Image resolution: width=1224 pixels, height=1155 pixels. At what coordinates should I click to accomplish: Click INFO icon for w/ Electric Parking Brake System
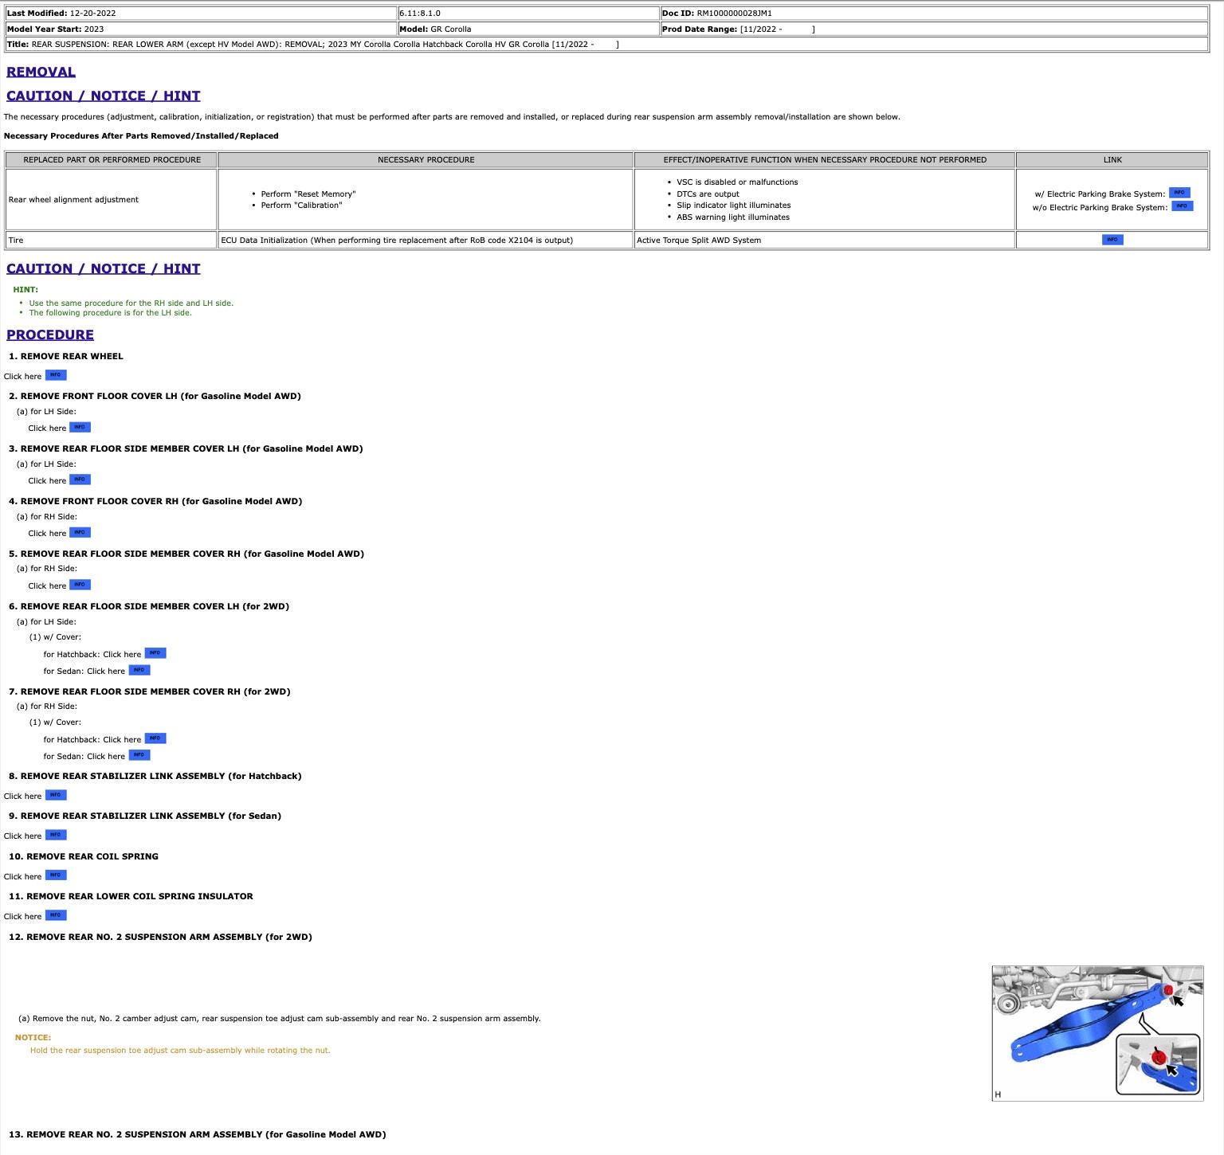tap(1179, 193)
